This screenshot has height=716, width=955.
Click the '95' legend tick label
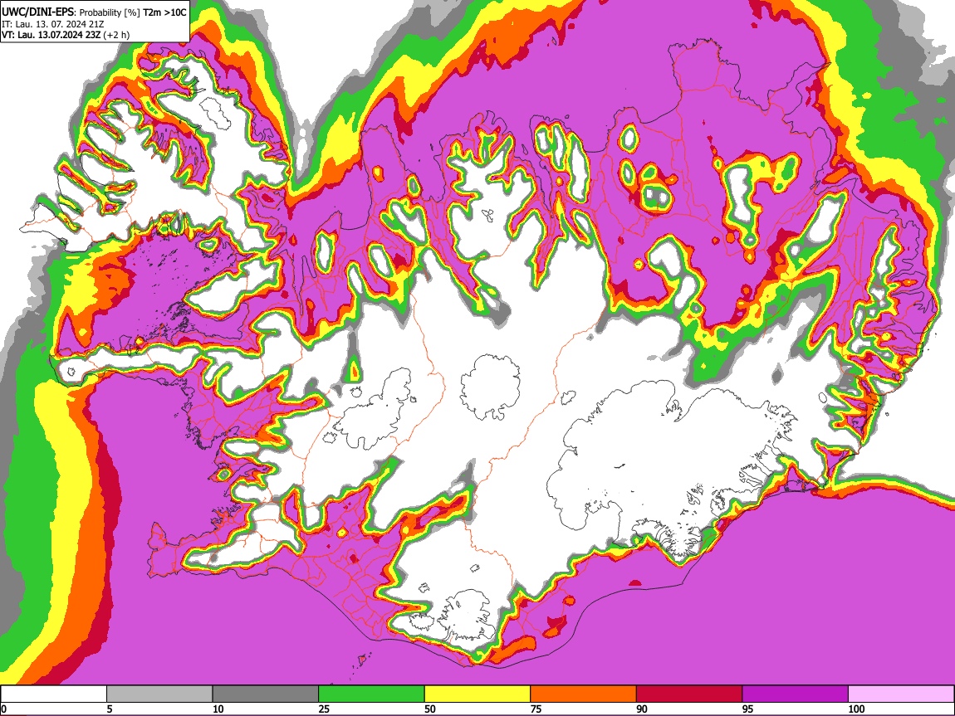tap(748, 709)
